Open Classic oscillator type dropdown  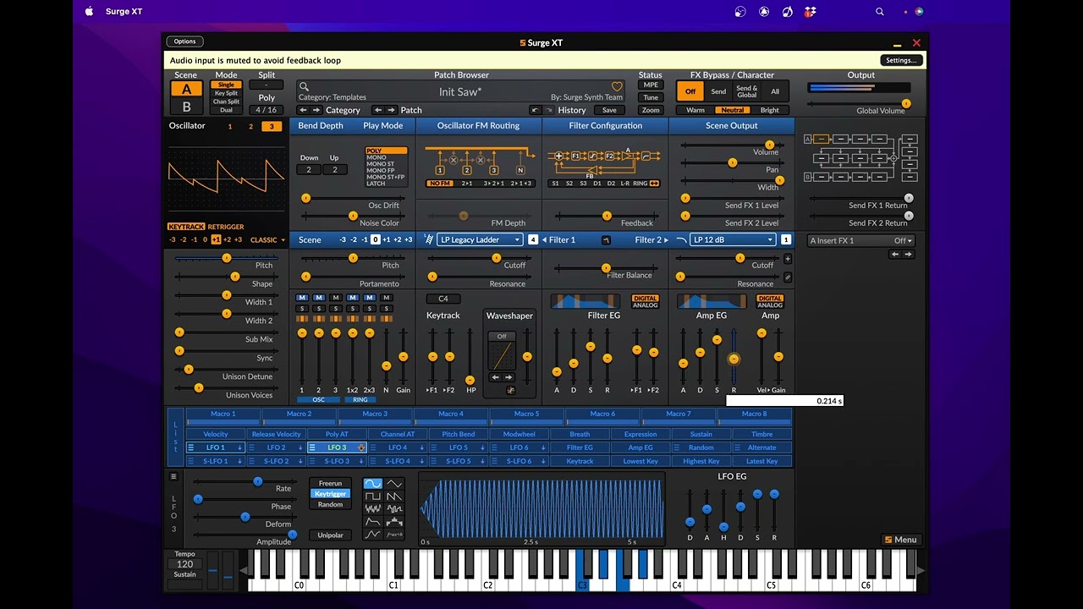(x=268, y=240)
